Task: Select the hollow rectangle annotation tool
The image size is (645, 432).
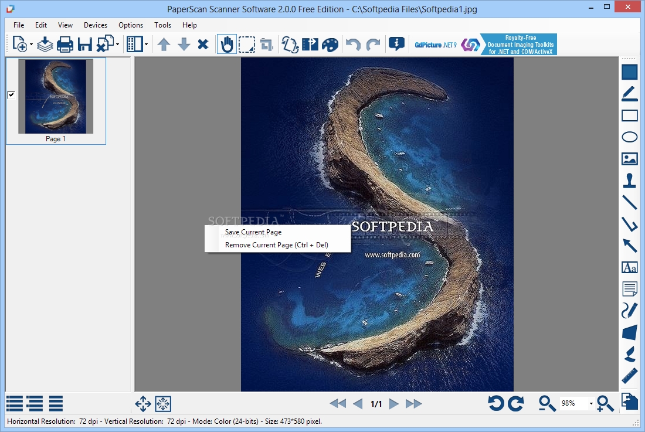Action: 629,115
